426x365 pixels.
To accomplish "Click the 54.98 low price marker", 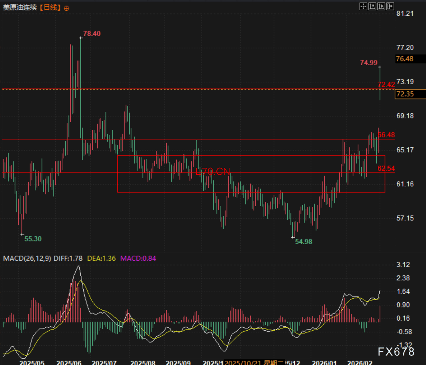I will point(303,242).
